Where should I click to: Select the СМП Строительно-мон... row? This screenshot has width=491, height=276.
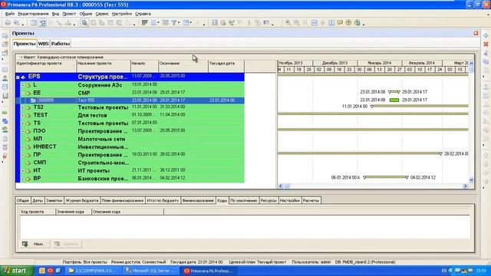click(130, 163)
